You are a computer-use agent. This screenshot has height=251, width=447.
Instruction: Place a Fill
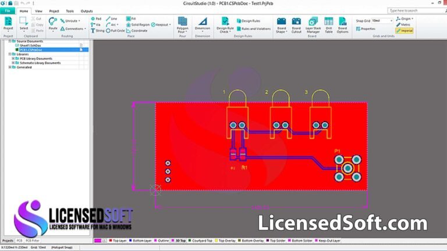131,19
